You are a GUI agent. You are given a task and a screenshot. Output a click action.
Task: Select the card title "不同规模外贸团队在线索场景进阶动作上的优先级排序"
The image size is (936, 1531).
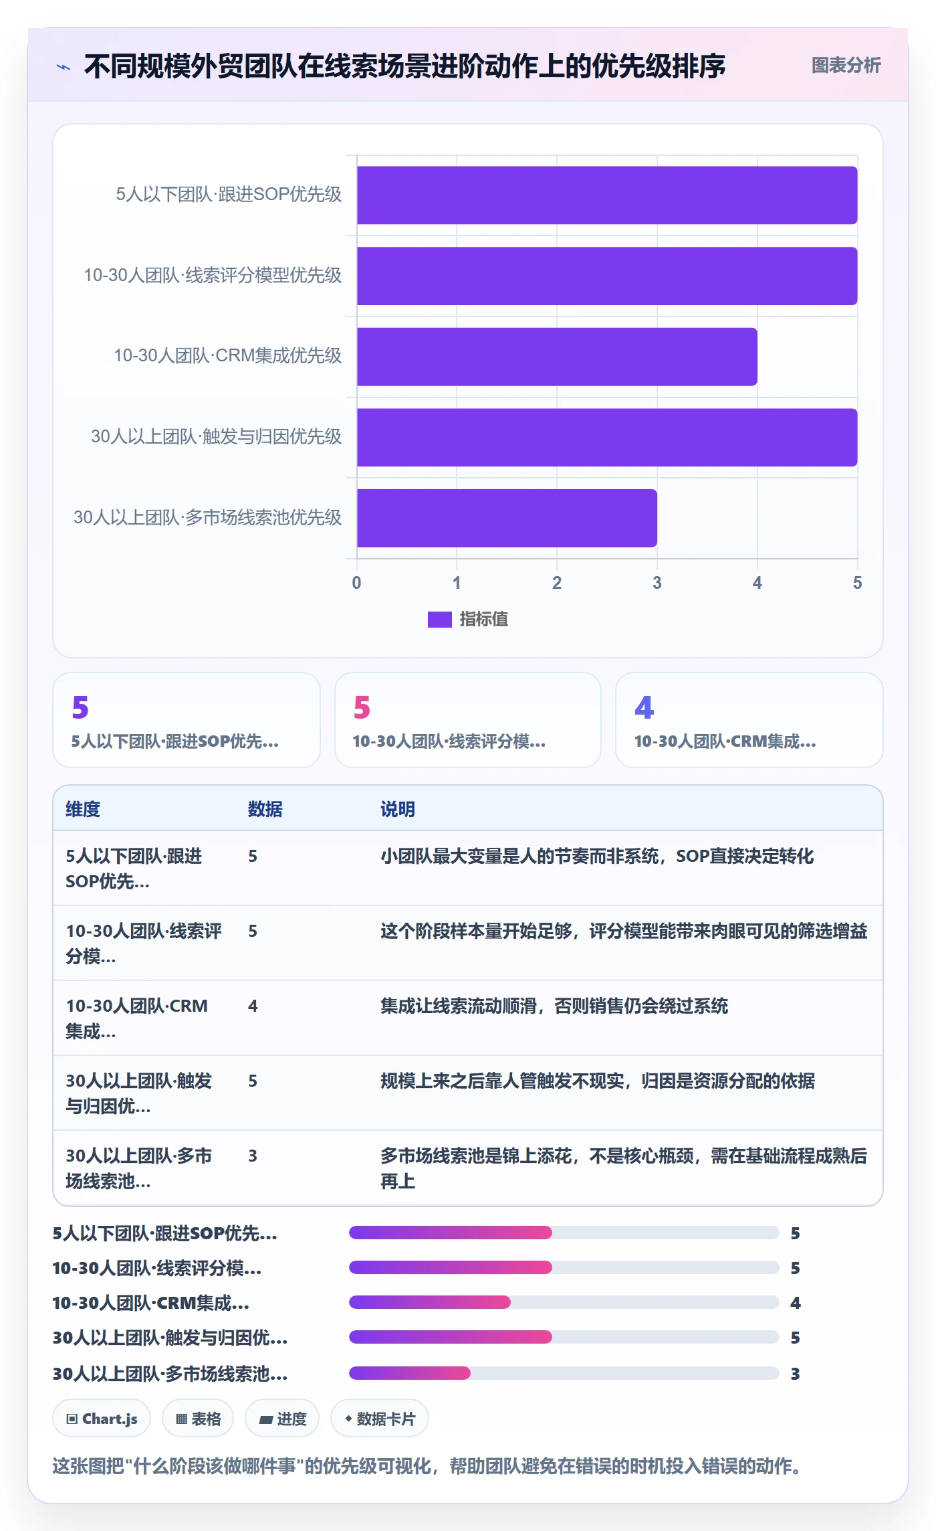coord(404,66)
